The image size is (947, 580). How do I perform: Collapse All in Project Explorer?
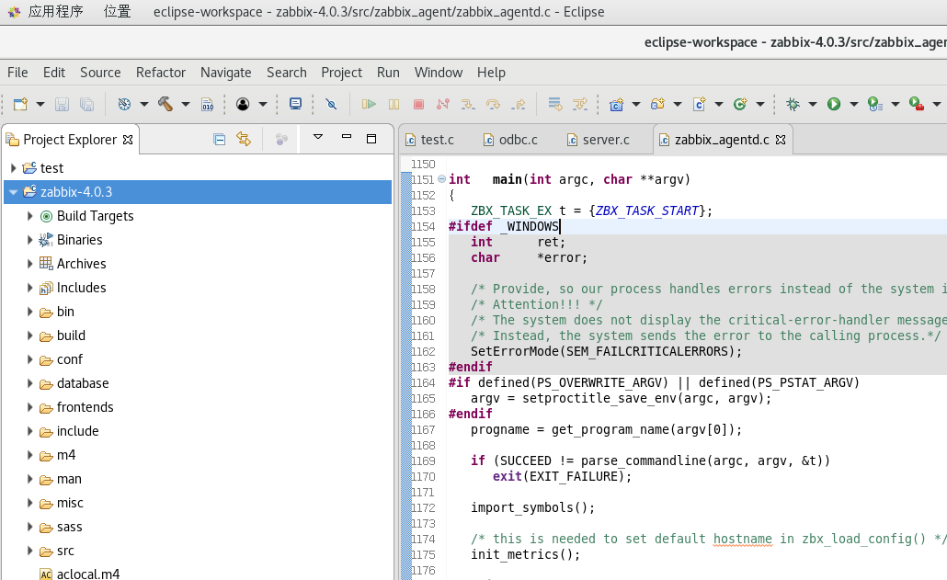click(x=219, y=140)
